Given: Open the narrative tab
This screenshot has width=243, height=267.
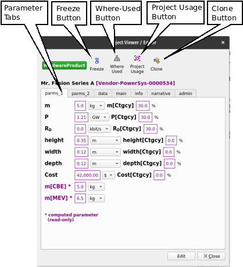Looking at the screenshot, I should click(161, 93).
